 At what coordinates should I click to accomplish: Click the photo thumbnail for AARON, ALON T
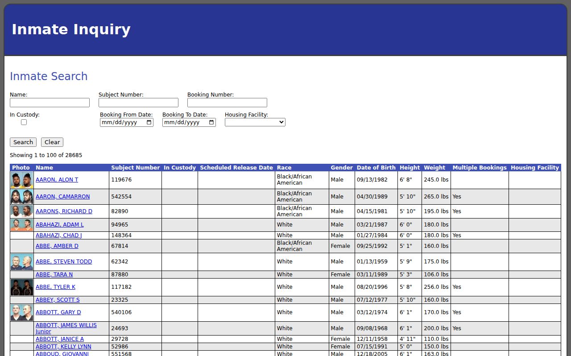22,180
